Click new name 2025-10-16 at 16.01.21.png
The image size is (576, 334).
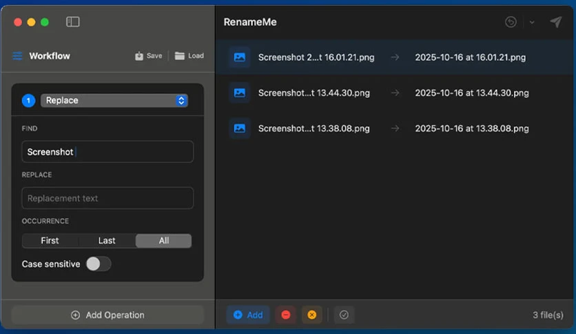(470, 57)
